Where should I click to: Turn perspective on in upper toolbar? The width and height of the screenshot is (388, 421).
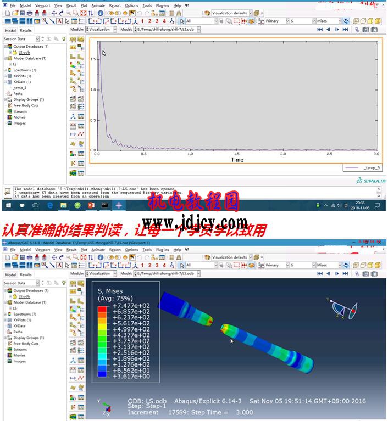point(179,13)
